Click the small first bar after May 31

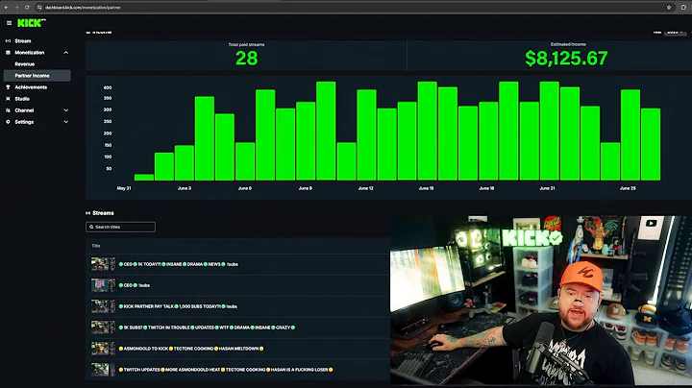144,178
